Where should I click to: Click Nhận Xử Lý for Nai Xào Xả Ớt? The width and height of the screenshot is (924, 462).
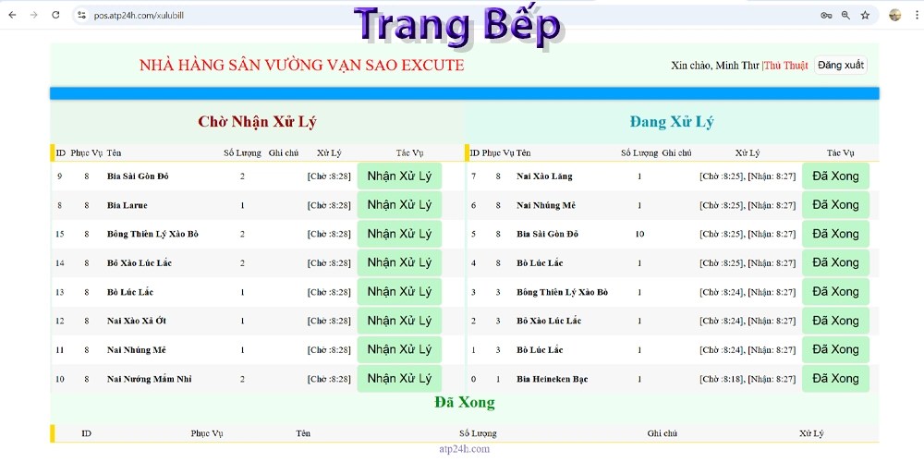[x=399, y=321]
